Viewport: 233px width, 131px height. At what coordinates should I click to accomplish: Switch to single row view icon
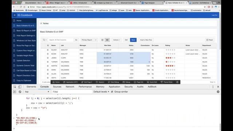click(107, 40)
